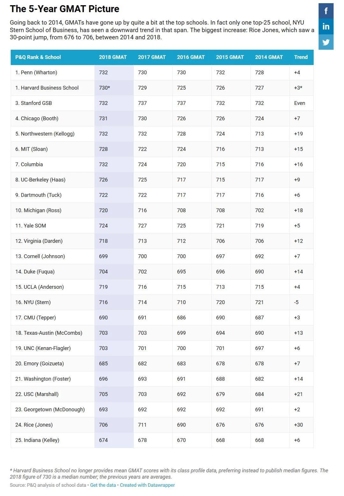Click the 'P&Q Rank & School' header
Image resolution: width=344 pixels, height=496 pixels.
coord(38,57)
